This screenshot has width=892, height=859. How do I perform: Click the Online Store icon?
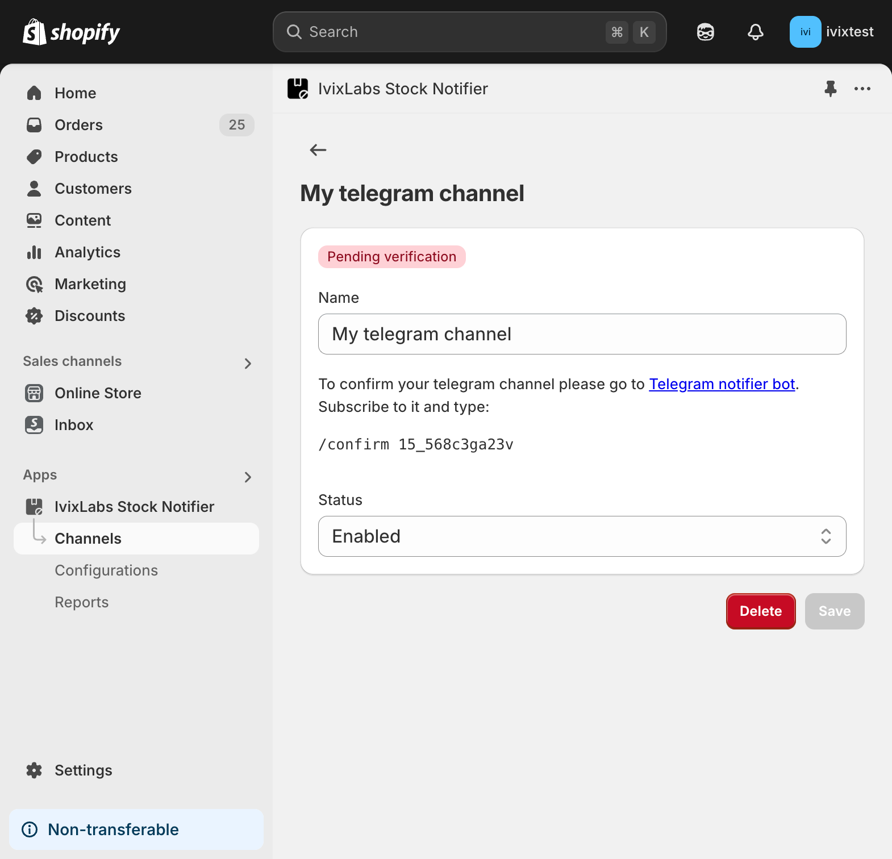coord(34,393)
